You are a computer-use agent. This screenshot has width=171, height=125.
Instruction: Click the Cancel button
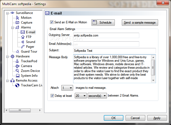coord(135,118)
